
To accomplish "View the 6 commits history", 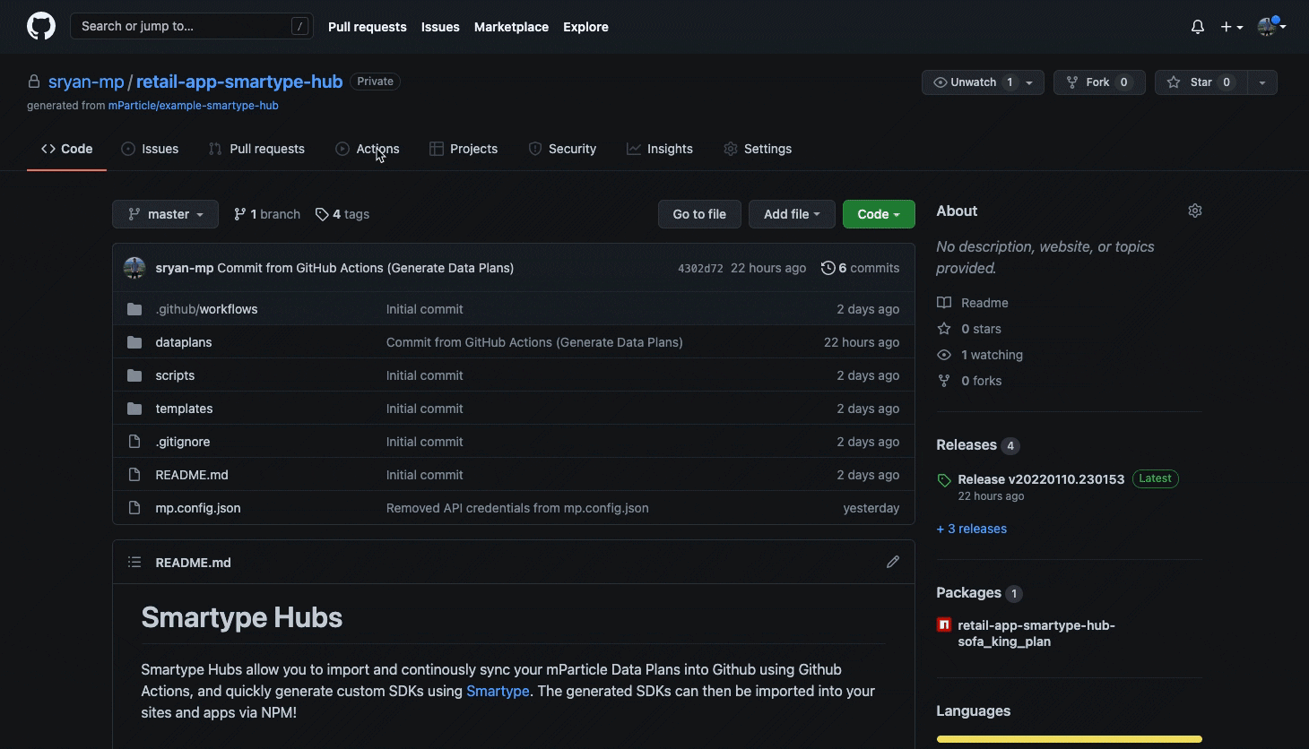I will (860, 268).
